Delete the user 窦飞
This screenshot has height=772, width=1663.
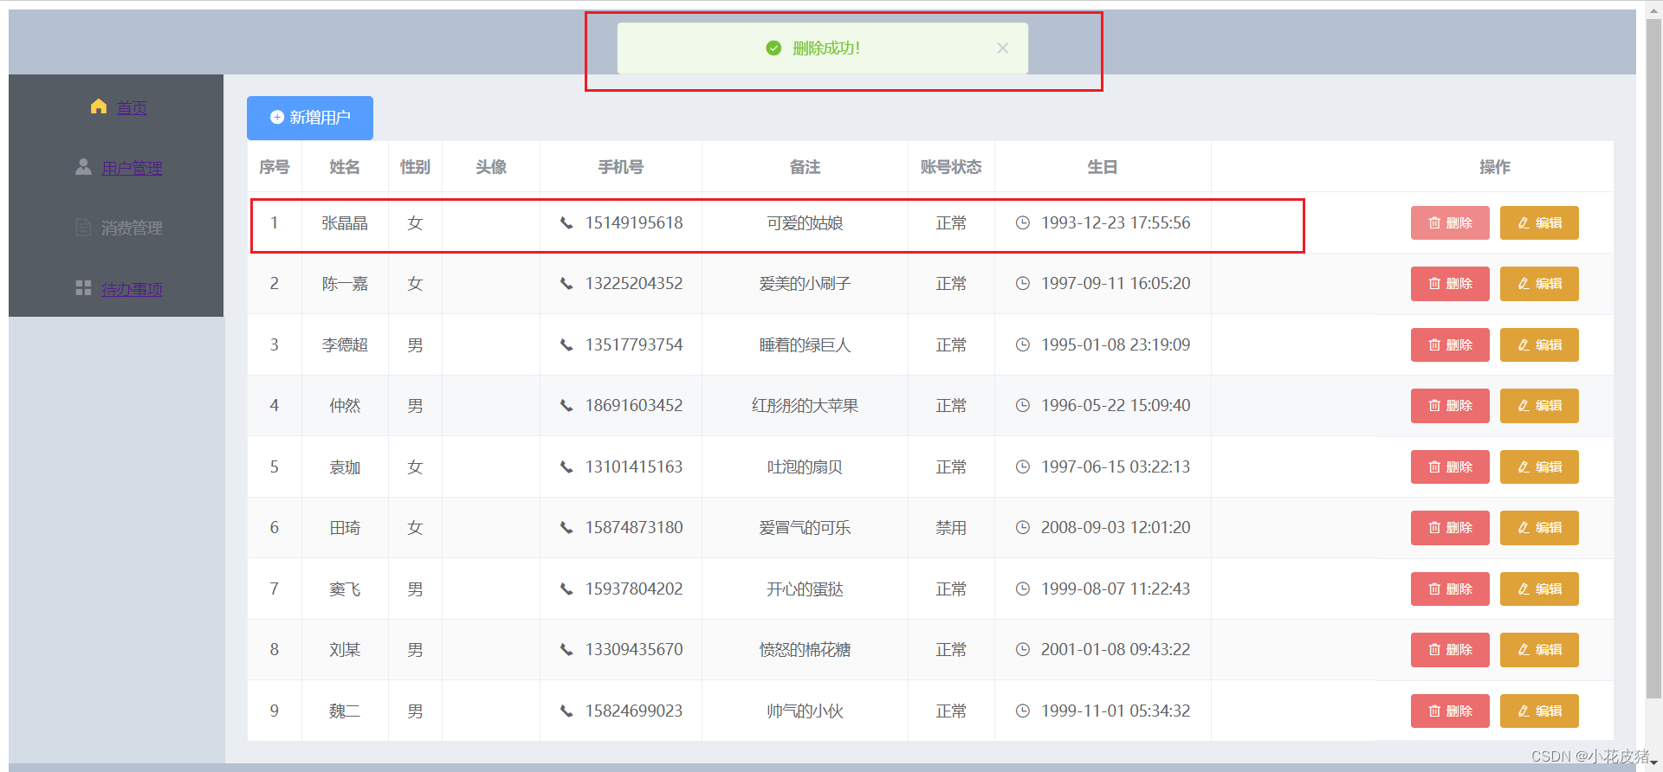(x=1450, y=589)
